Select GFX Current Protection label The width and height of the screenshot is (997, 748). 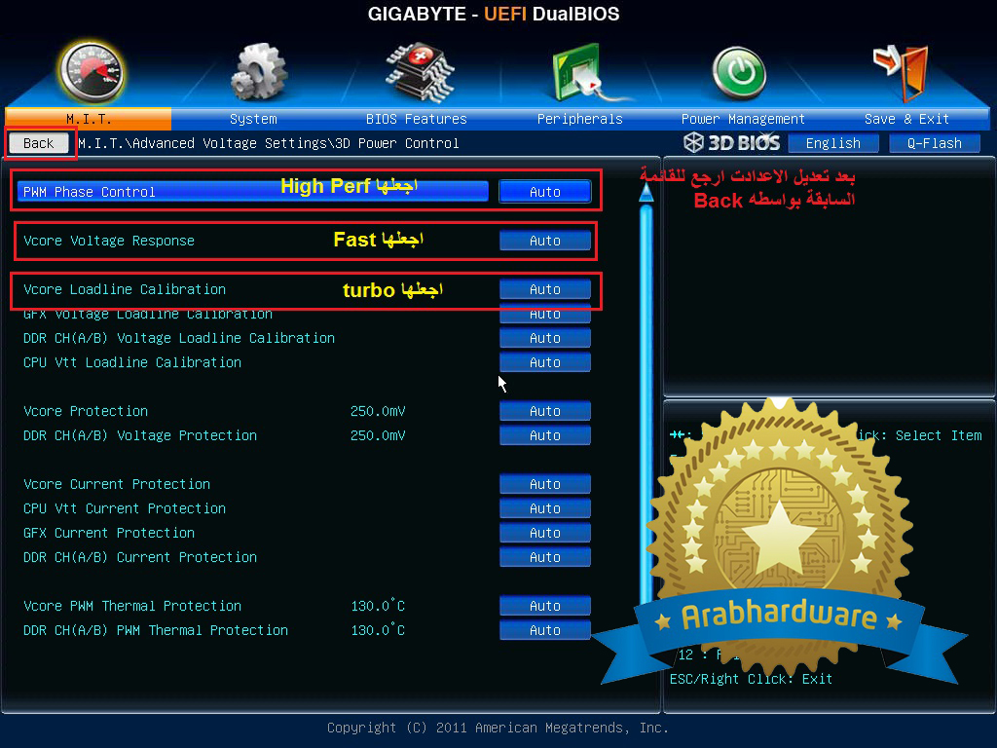pos(109,533)
